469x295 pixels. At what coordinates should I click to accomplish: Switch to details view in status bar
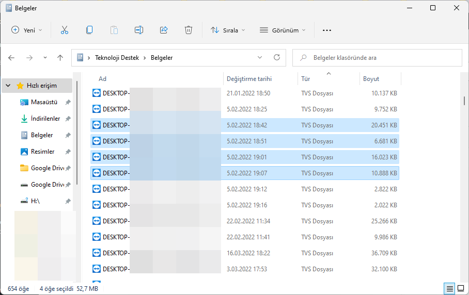tap(450, 288)
